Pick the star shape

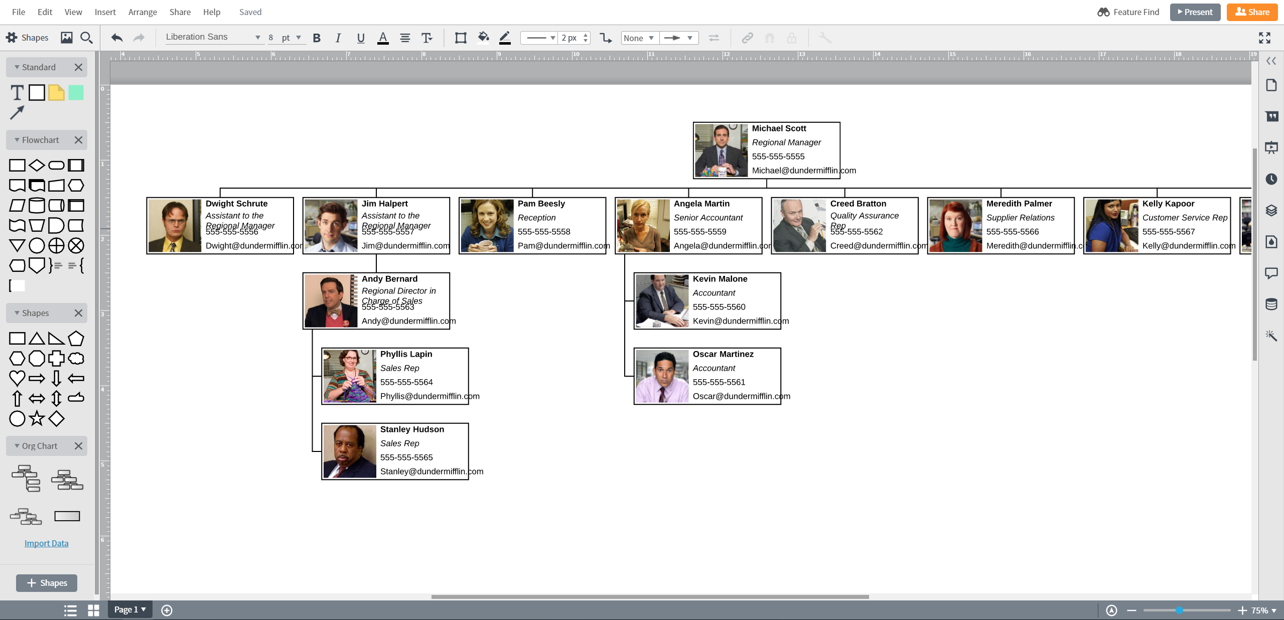(37, 418)
